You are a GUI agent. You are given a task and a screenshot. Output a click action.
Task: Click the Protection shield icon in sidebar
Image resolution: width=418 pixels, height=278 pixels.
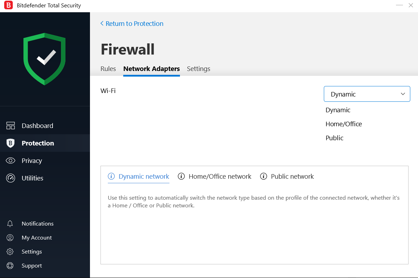11,143
